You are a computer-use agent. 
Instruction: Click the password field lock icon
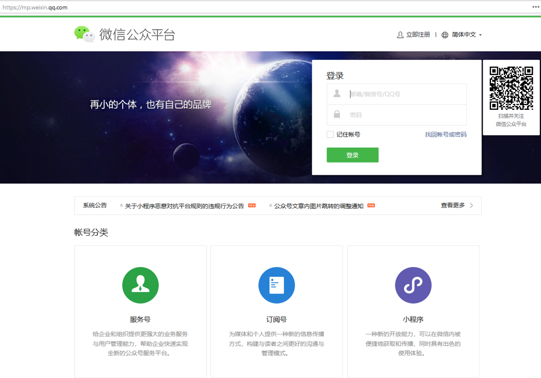pyautogui.click(x=337, y=114)
